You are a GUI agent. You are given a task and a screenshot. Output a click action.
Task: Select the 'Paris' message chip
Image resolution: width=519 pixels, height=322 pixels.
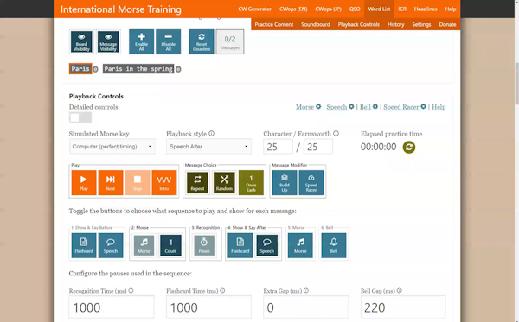click(80, 69)
